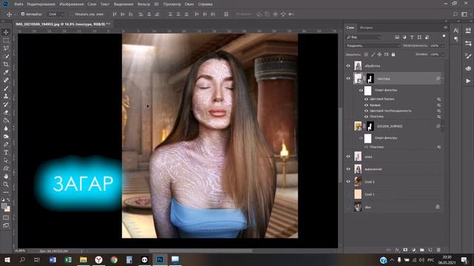This screenshot has height=266, width=474.
Task: Click the foreground color swatch
Action: coord(4,206)
